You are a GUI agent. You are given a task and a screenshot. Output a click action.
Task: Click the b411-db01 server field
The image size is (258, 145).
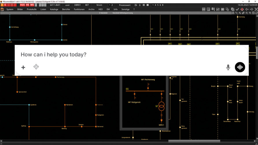[x=55, y=5]
